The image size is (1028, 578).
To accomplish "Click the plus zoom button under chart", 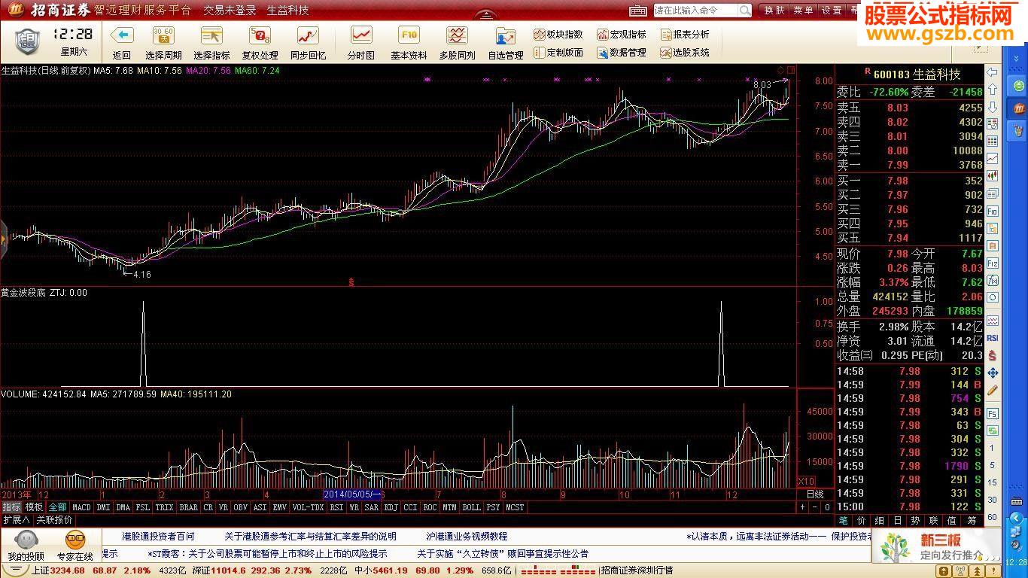I will 803,508.
